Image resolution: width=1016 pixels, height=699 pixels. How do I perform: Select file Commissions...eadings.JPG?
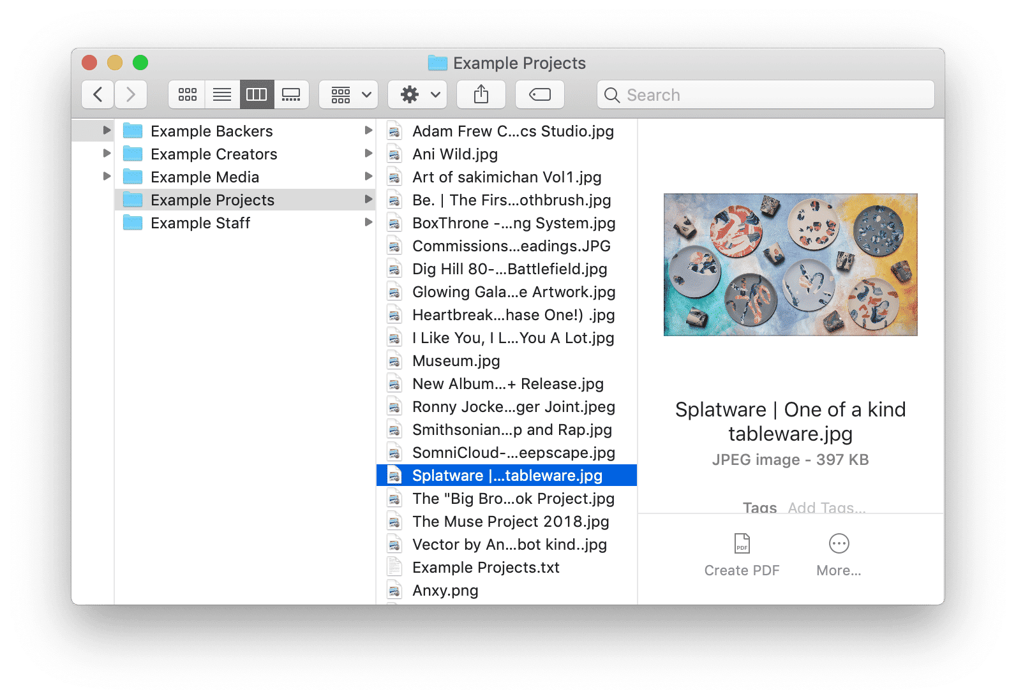tap(507, 246)
